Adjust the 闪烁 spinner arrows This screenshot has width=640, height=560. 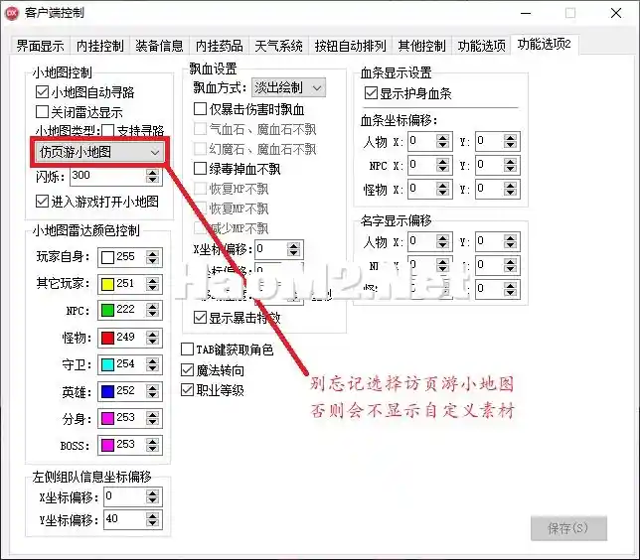[153, 176]
